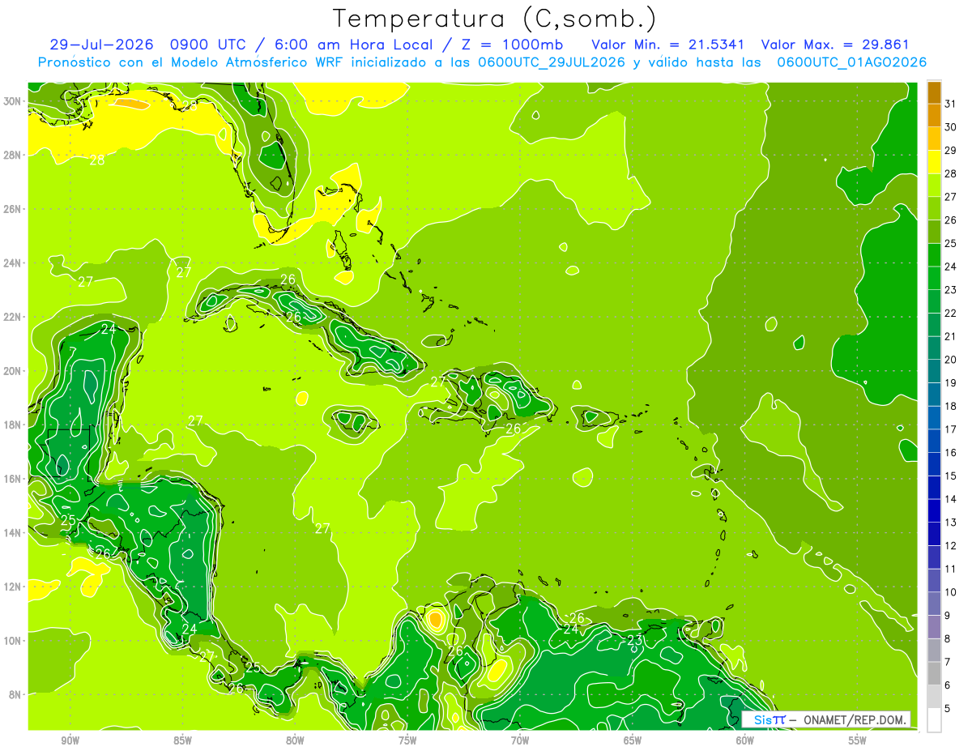This screenshot has height=751, width=972.
Task: Click latitude axis label "20N"
Action: tap(13, 370)
